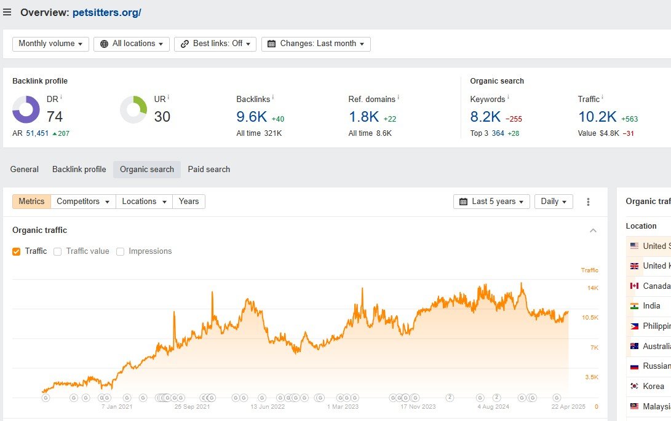Click the 8.2K keywords value

[485, 116]
